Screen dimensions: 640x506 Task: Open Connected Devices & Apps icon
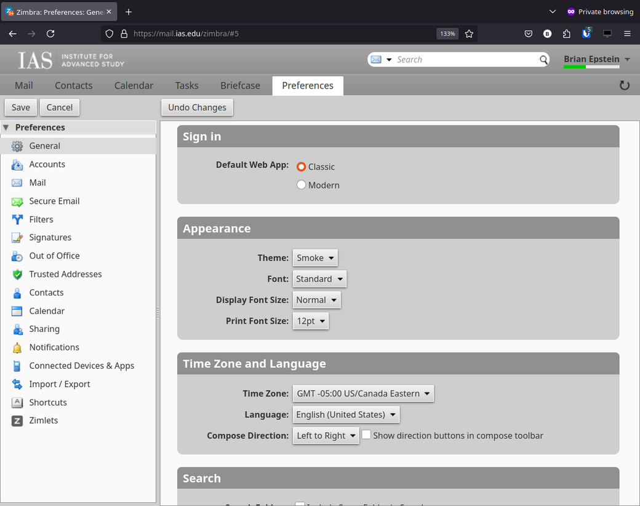17,366
